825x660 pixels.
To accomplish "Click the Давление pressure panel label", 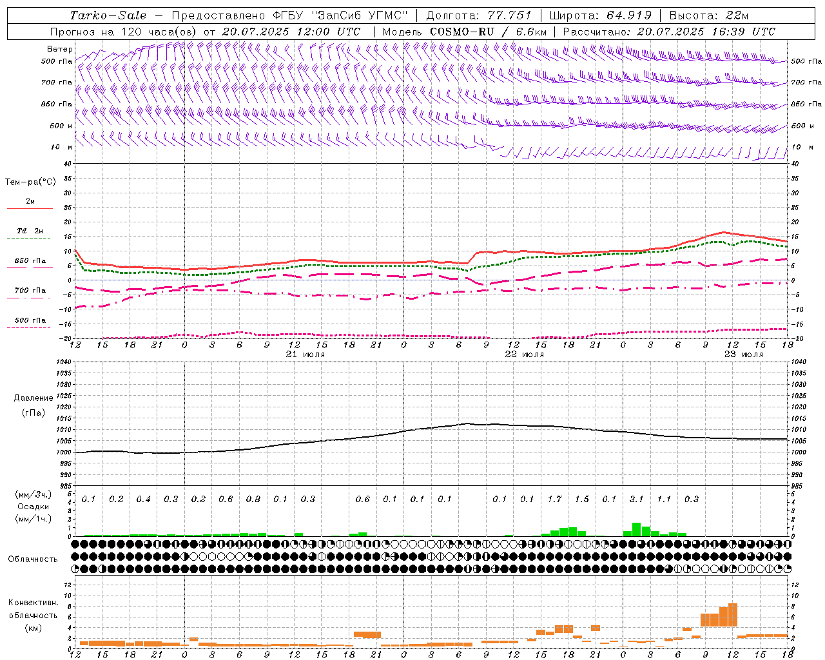I will (x=34, y=398).
